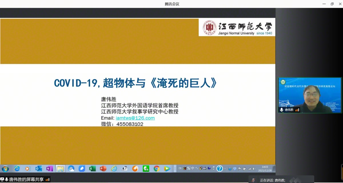Viewport: 343px width, 183px height.
Task: Open the clock showing 14:03
Action: point(265,167)
